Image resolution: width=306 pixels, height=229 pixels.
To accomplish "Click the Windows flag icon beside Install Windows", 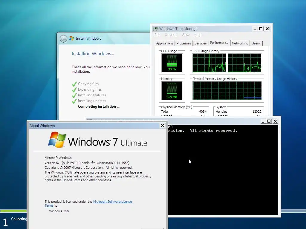I will click(x=72, y=38).
